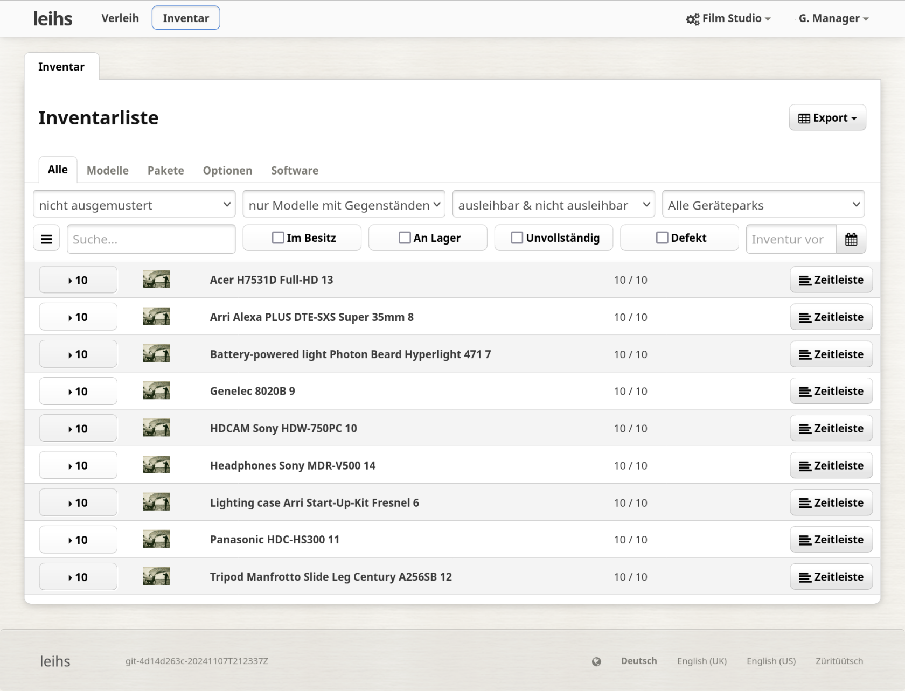Click the hamburger list menu icon beside search
Viewport: 905px width, 691px height.
46,239
